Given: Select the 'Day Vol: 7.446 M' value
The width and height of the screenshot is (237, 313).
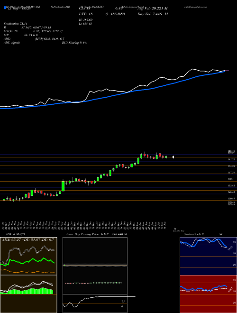Looking at the screenshot, I should tap(153, 14).
